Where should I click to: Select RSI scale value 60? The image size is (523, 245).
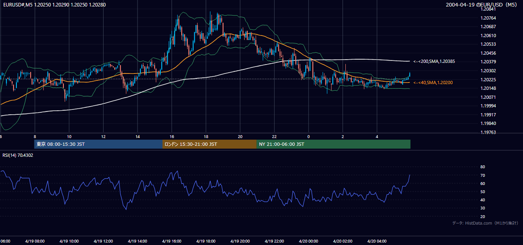tap(483, 183)
